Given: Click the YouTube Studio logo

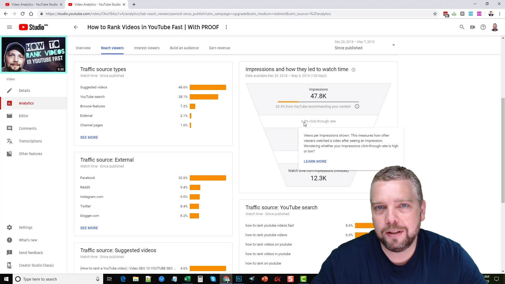Looking at the screenshot, I should click(33, 27).
